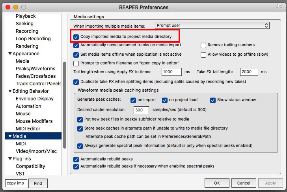This screenshot has width=287, height=192.
Task: Toggle Set media items offline when not active
Action: pyautogui.click(x=76, y=55)
